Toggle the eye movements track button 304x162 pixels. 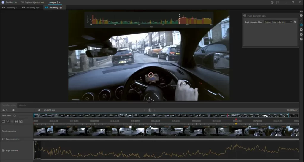[8, 121]
